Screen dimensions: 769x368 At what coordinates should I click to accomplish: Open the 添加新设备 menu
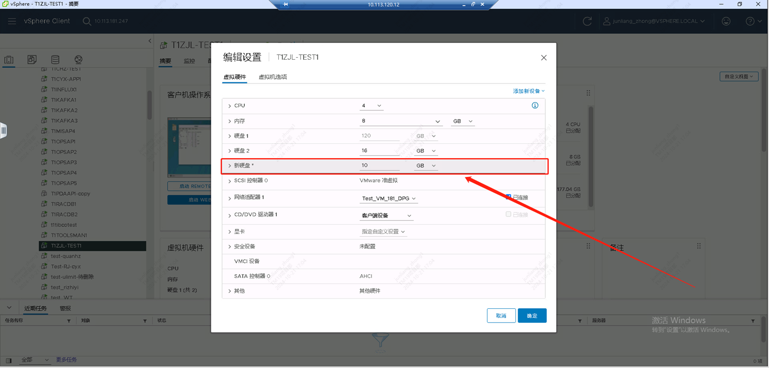pyautogui.click(x=528, y=91)
